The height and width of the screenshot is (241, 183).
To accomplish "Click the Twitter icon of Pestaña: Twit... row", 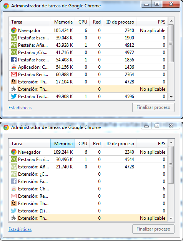I will [14, 97].
